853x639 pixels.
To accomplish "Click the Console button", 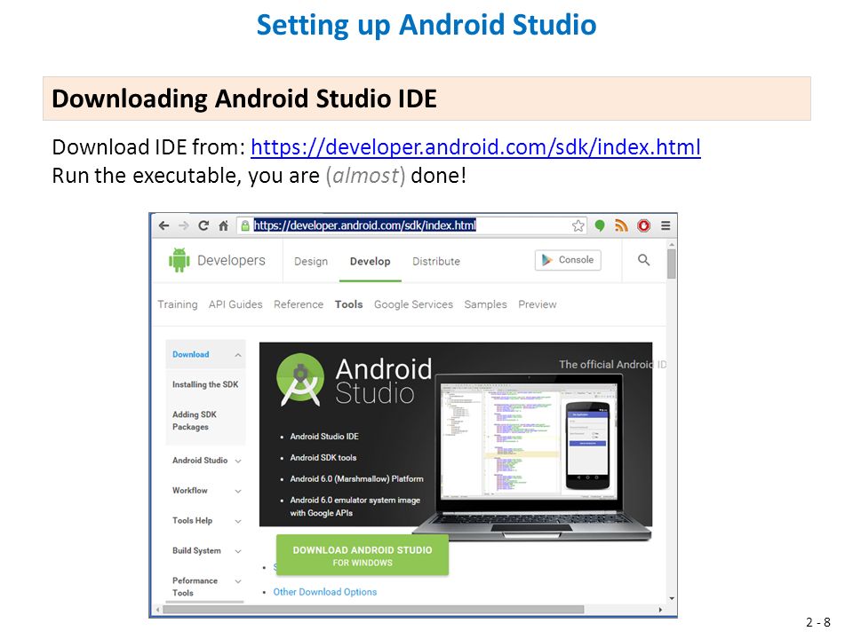I will coord(568,260).
